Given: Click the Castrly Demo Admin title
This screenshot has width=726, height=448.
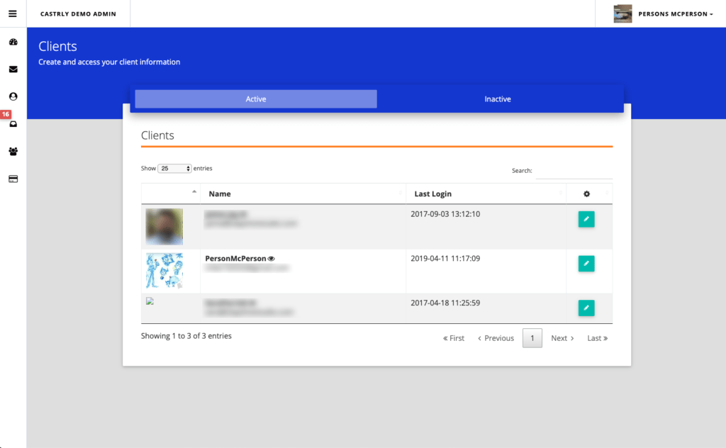Looking at the screenshot, I should (78, 14).
